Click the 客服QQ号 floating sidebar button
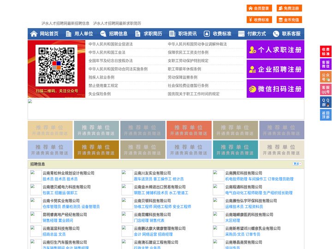This screenshot has height=249, width=332. pos(326,89)
